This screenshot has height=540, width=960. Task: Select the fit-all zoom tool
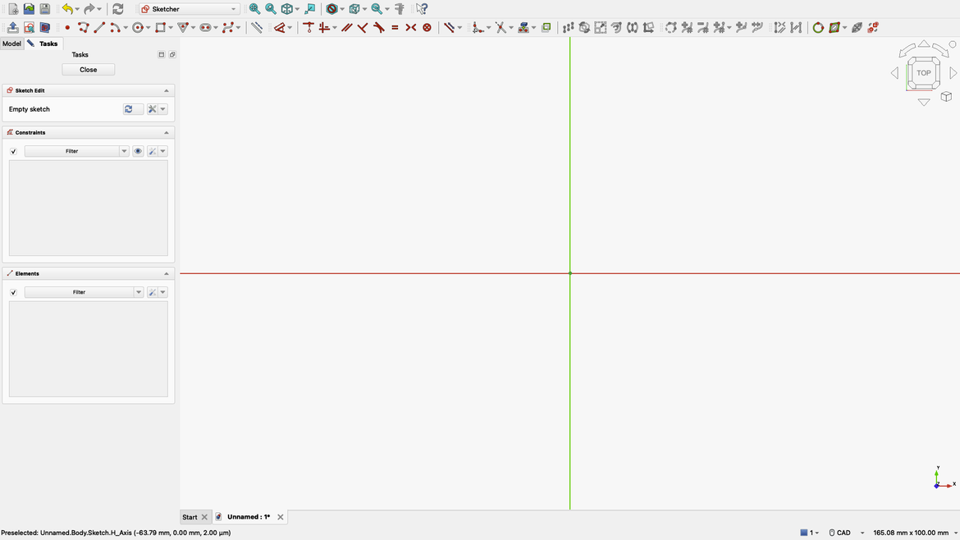(x=254, y=8)
